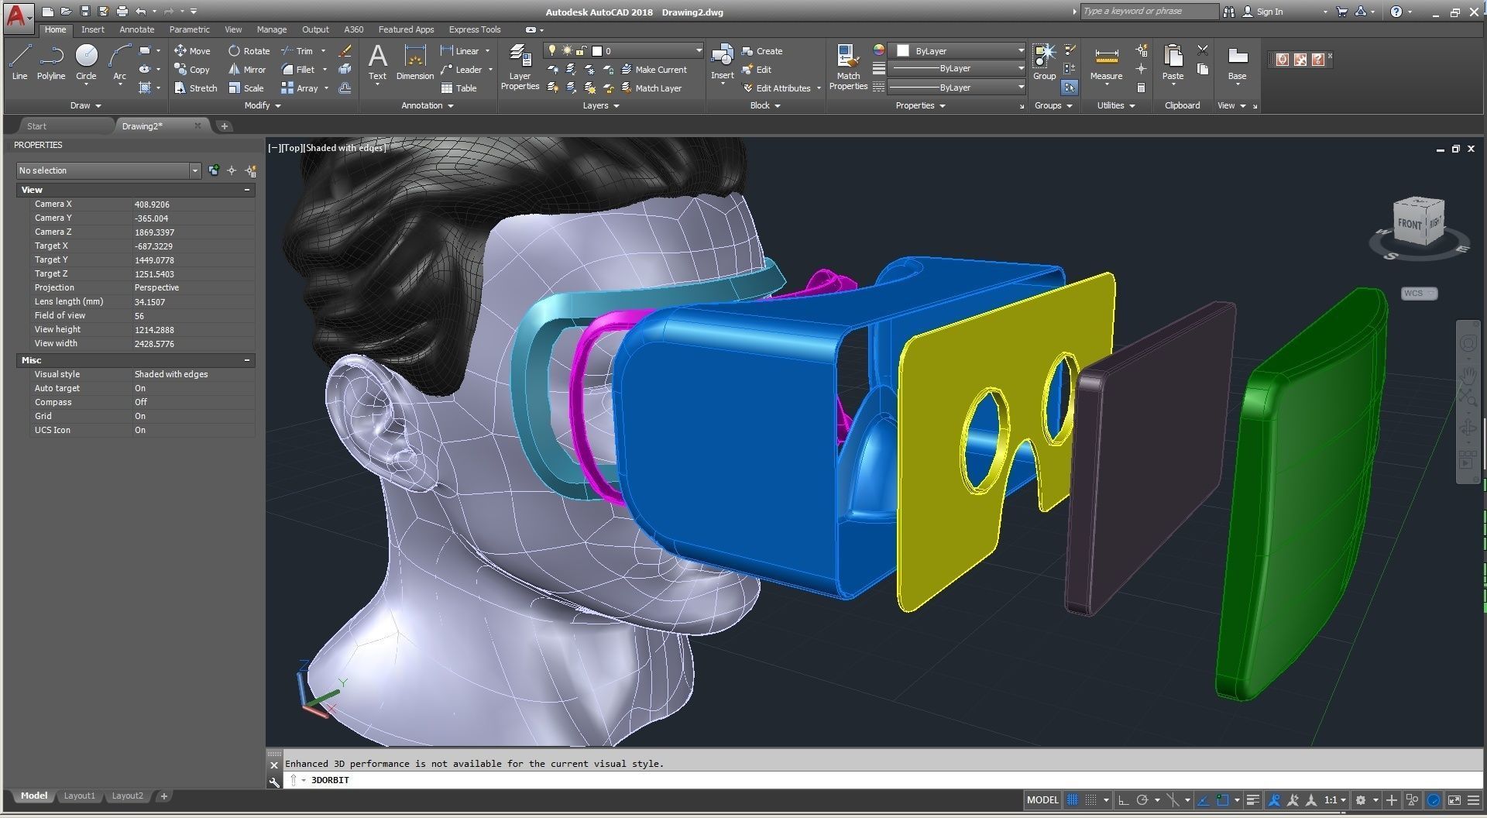
Task: Toggle polar tracking in status bar
Action: [1142, 800]
